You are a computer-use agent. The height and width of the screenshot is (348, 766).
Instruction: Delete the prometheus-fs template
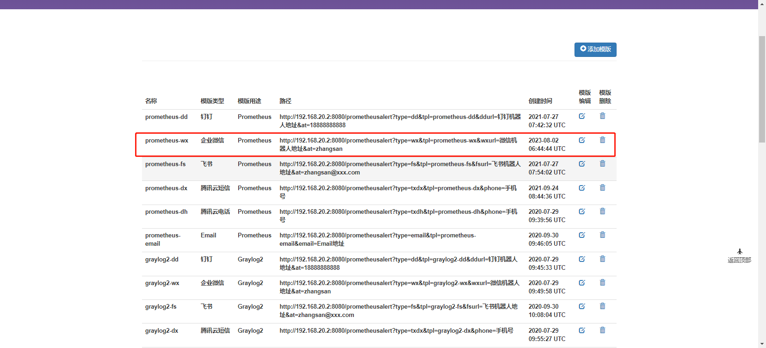point(602,163)
